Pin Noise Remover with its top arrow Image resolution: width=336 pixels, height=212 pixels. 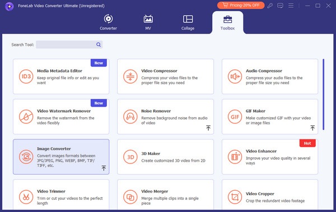click(x=208, y=128)
